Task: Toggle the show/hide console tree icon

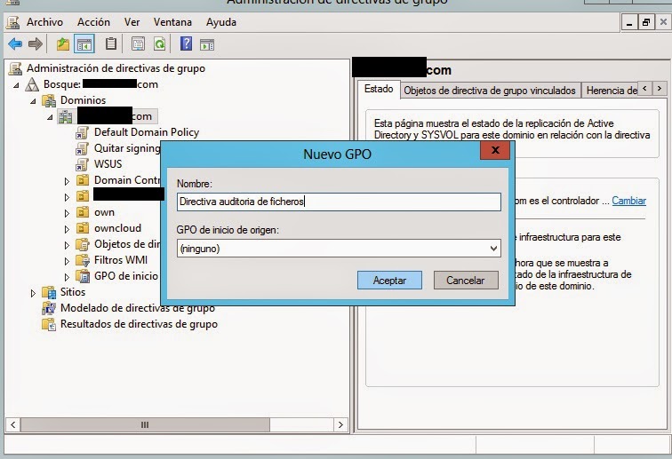Action: (84, 44)
